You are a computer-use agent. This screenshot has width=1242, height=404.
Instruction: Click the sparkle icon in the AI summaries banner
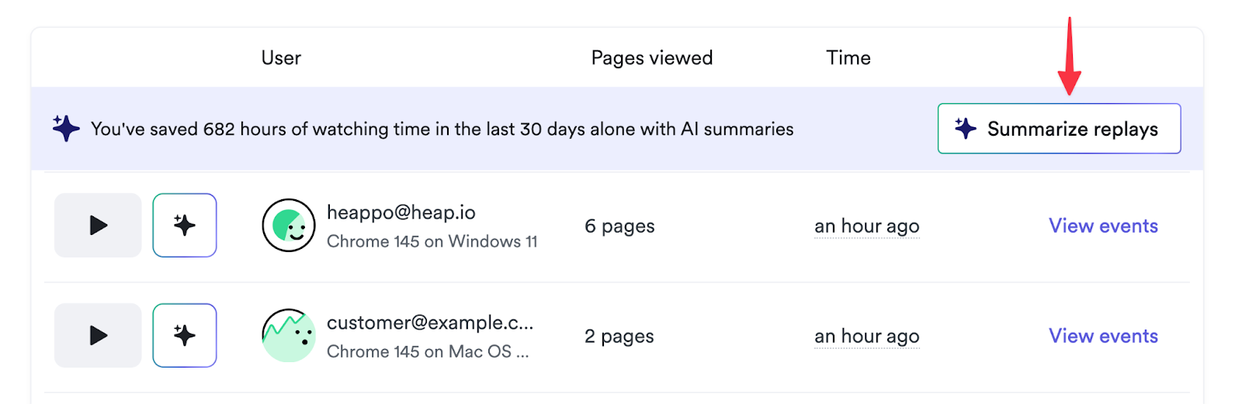click(x=66, y=129)
